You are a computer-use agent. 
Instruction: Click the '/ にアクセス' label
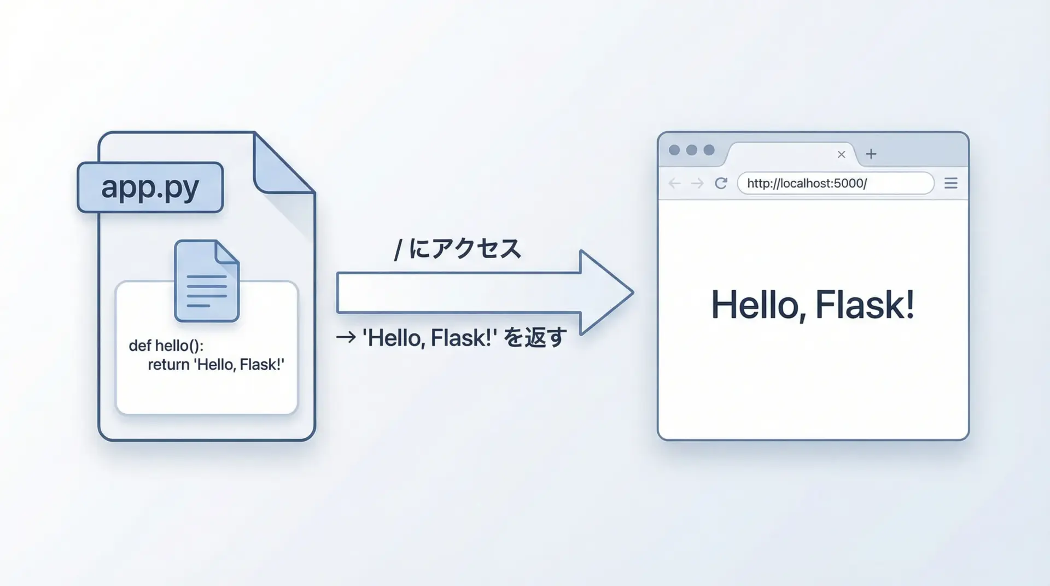(457, 249)
